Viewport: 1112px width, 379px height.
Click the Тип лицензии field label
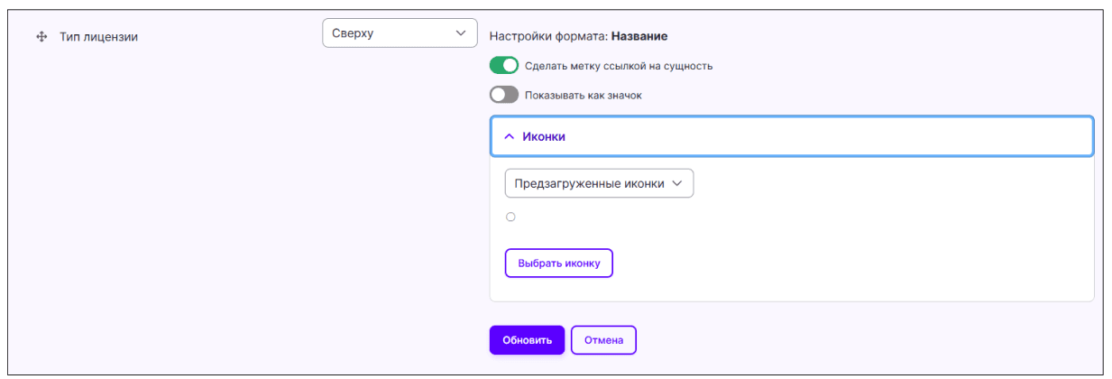point(98,37)
